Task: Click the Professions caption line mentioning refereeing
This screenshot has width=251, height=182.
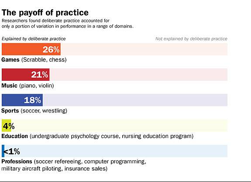Action: 74,162
